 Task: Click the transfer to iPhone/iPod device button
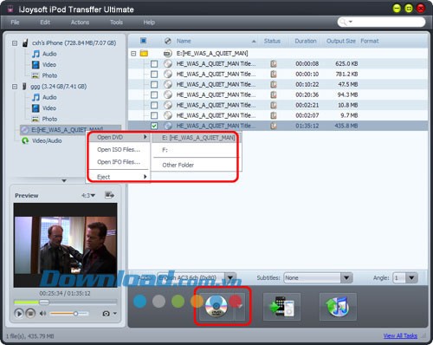pos(281,307)
